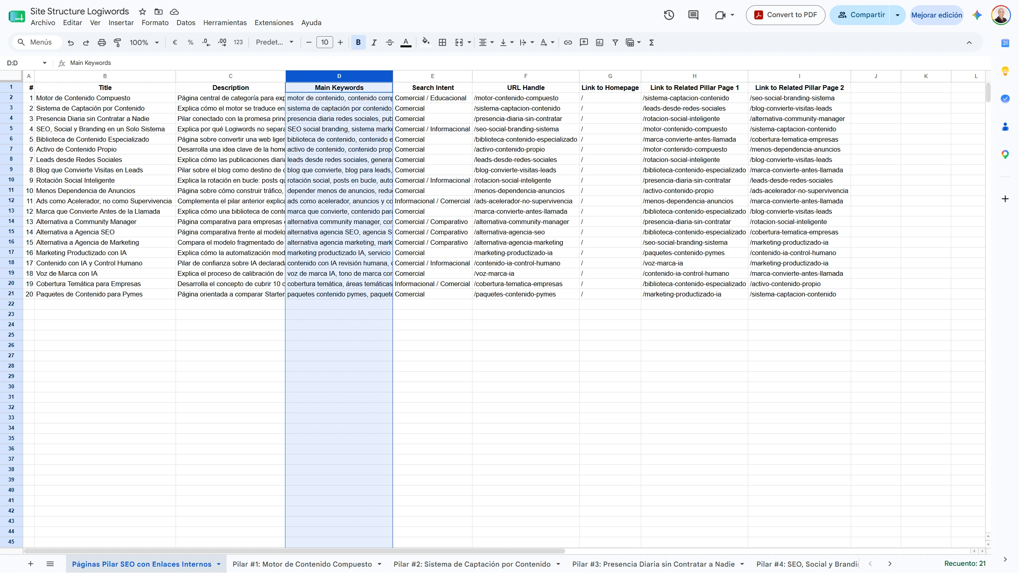Toggle bold formatting button
Viewport: 1019px width, 573px height.
pyautogui.click(x=358, y=43)
